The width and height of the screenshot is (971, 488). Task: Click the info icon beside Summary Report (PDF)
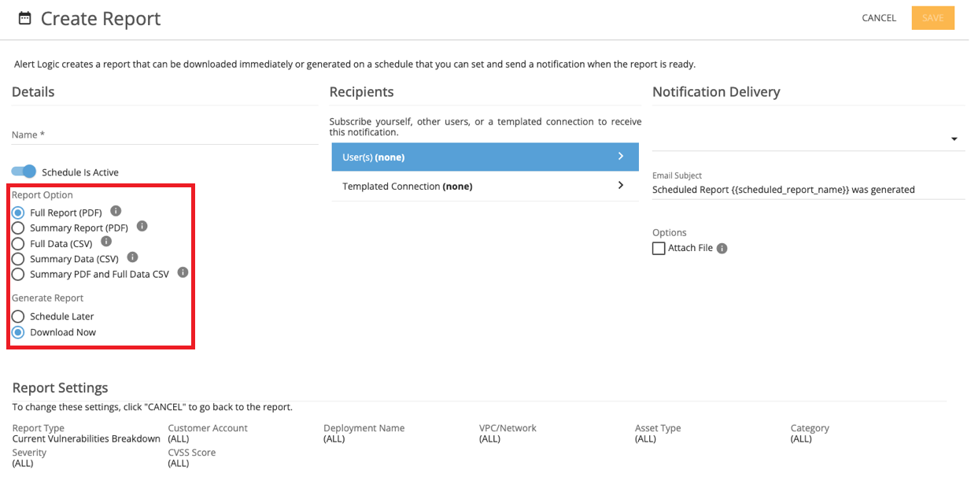coord(142,227)
